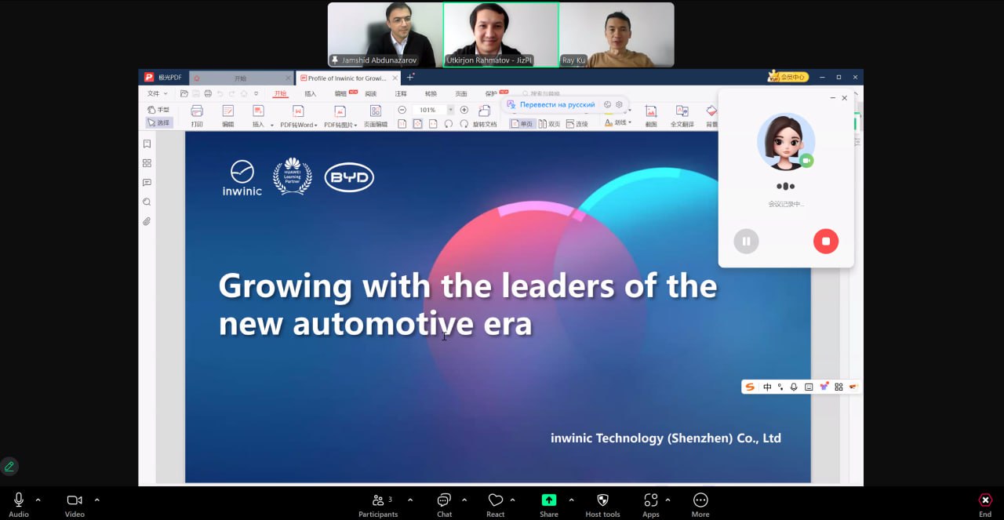1004x520 pixels.
Task: Click the zoom in plus icon
Action: point(464,110)
